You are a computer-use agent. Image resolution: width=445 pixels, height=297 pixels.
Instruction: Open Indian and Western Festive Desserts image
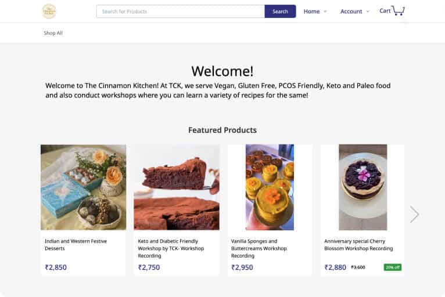[83, 187]
